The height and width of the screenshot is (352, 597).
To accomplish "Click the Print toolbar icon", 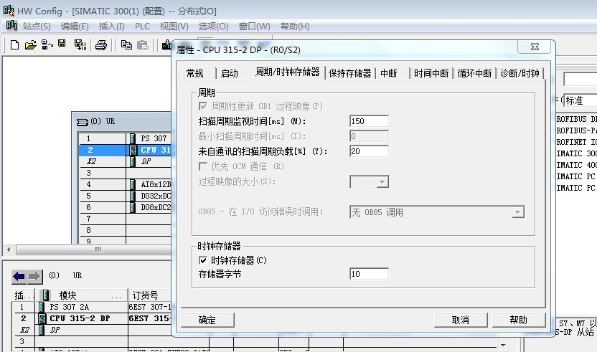I will 101,45.
